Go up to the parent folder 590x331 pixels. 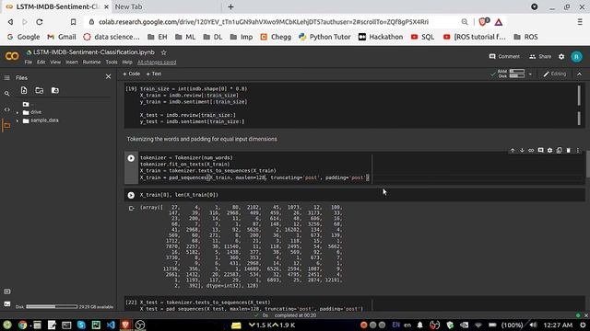27,104
